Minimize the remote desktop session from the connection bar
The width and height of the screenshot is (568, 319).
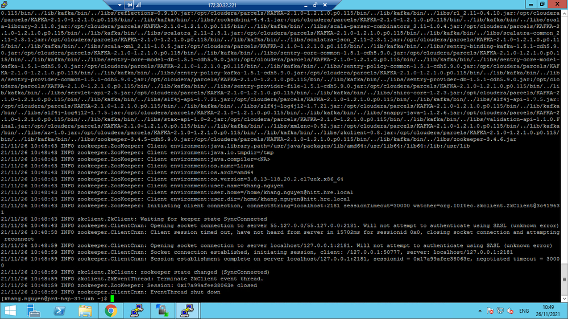[x=306, y=5]
